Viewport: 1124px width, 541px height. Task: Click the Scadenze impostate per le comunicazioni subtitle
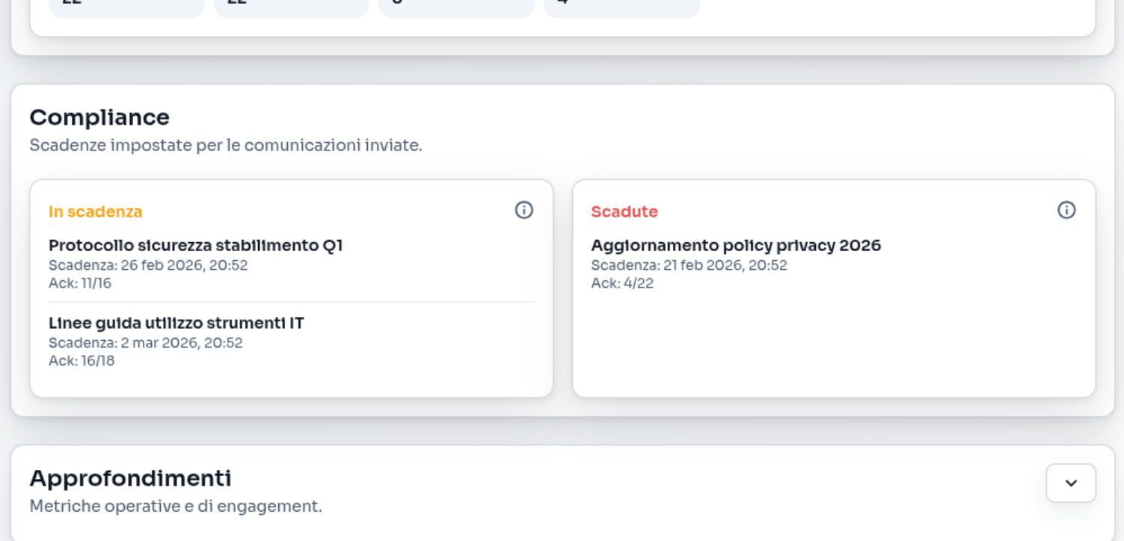pos(226,145)
